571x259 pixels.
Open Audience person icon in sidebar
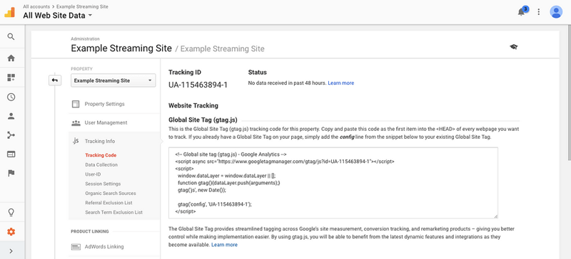point(11,116)
